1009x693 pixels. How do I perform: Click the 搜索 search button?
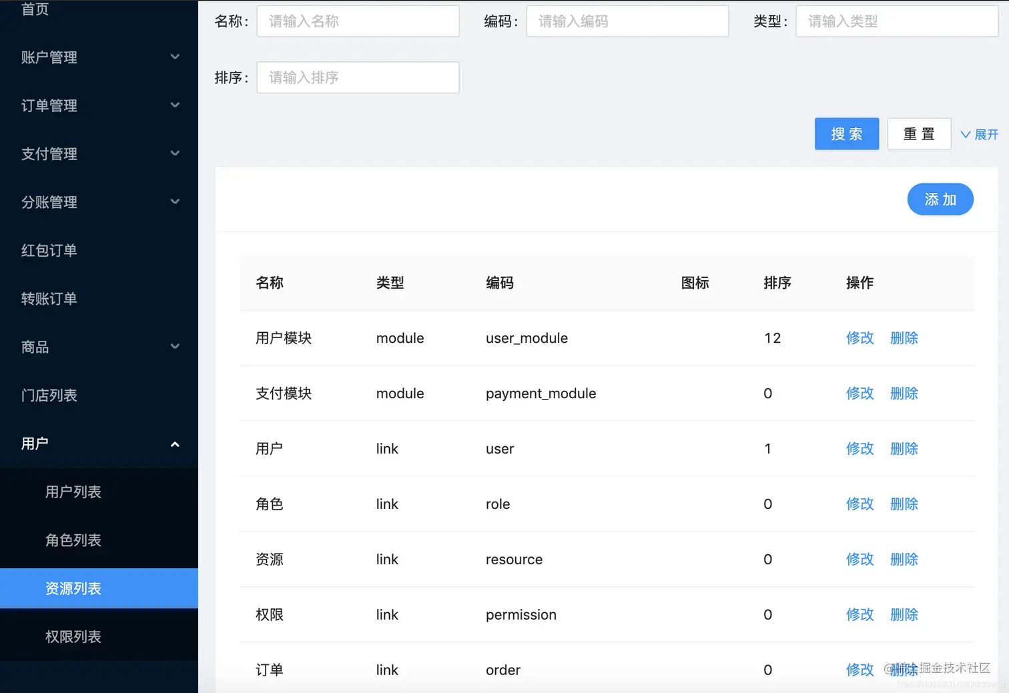[x=846, y=133]
